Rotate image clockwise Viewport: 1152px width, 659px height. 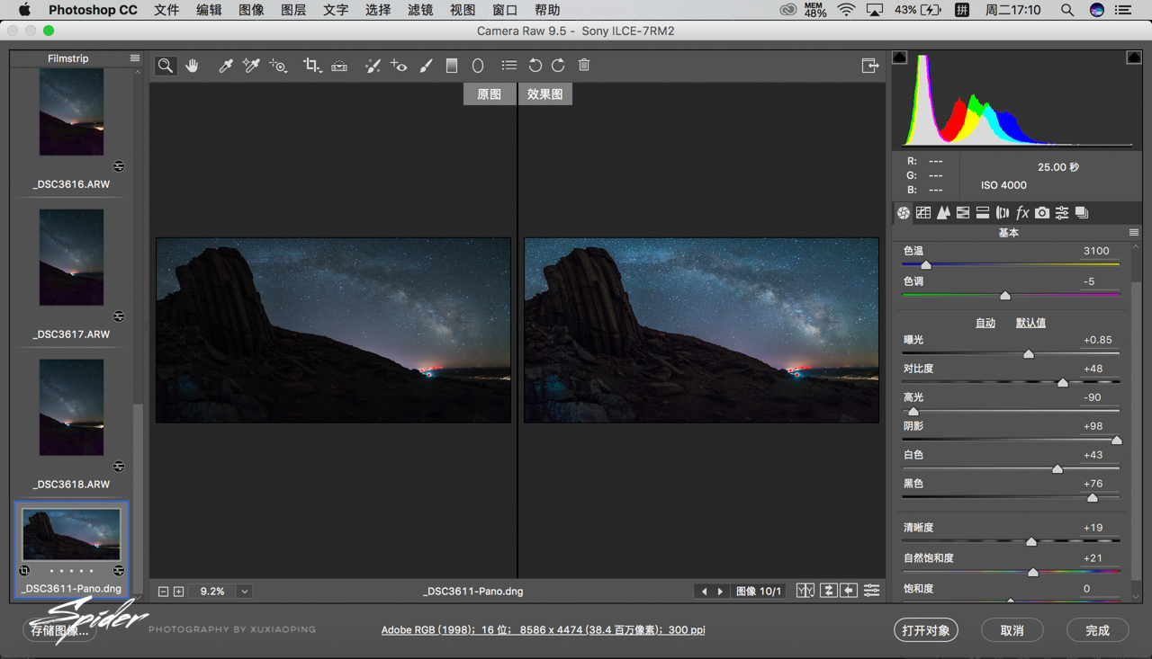(558, 66)
